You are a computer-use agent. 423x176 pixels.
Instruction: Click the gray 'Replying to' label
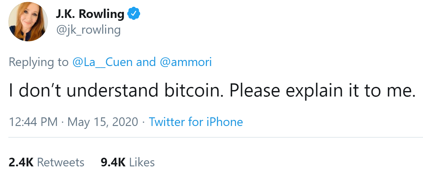[39, 62]
